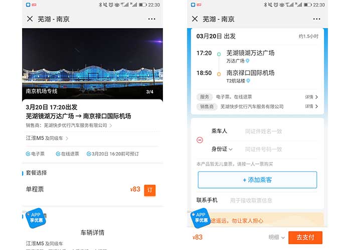Tap the orange 订 booking button
Image resolution: width=351 pixels, height=250 pixels.
[x=149, y=190]
